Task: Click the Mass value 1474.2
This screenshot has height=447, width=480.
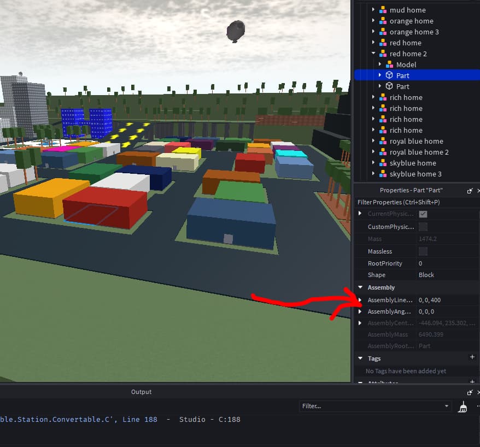Action: (x=428, y=239)
